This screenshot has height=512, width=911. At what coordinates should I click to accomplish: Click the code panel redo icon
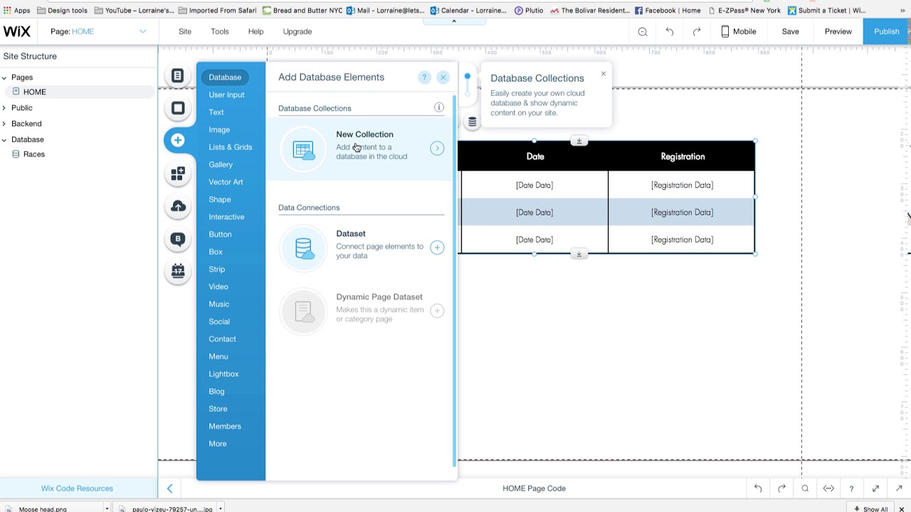781,489
